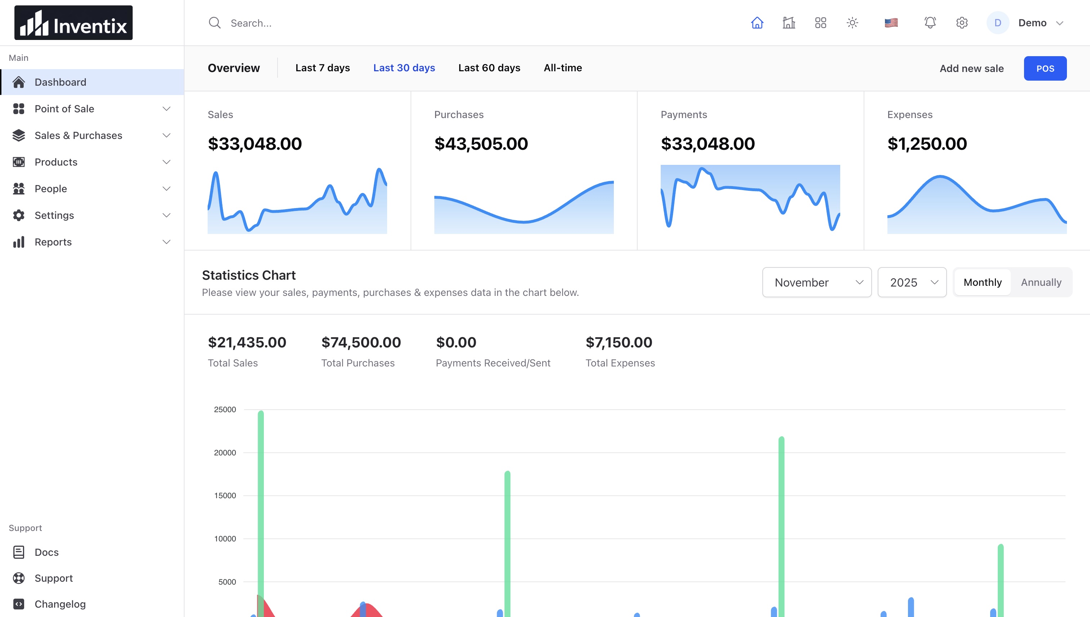This screenshot has height=617, width=1090.
Task: Click the Sales sparkline chart
Action: [x=297, y=200]
